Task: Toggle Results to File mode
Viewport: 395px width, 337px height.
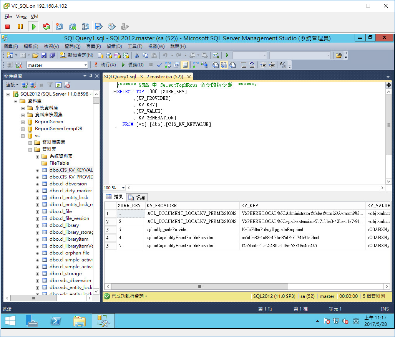Action: [x=232, y=65]
